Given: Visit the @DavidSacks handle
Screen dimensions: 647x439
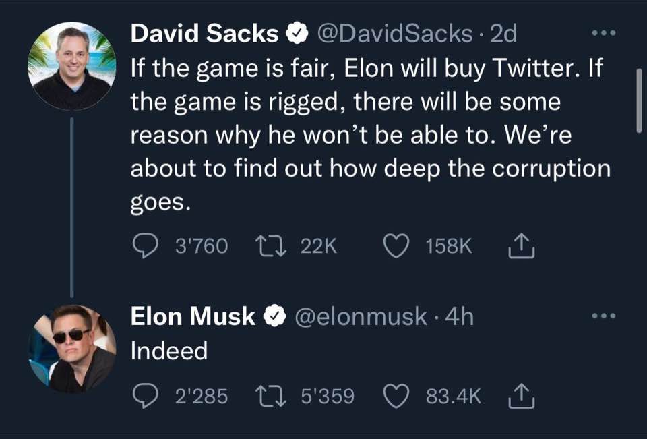Looking at the screenshot, I should tap(394, 33).
